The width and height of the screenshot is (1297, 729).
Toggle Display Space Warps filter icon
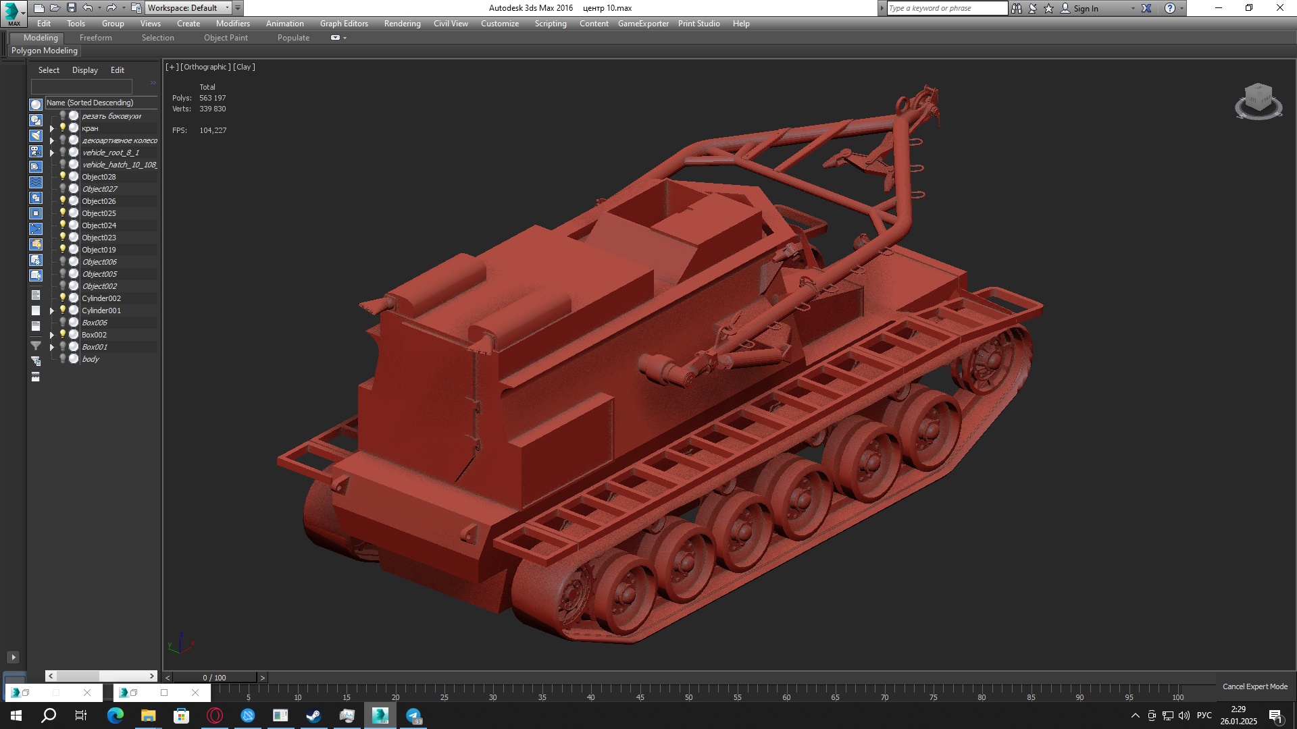pos(36,182)
